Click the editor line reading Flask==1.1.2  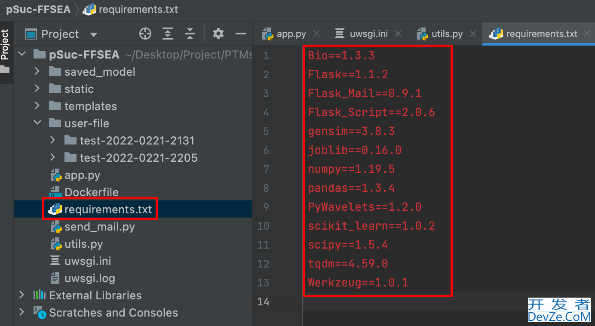[348, 74]
